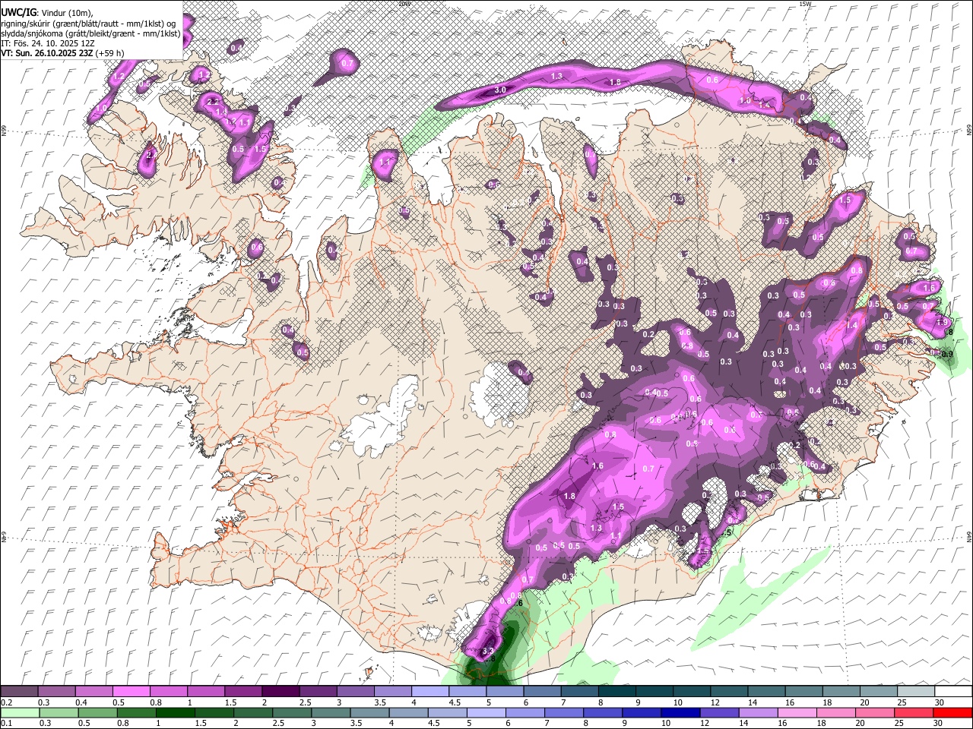Click the '20W' longitude label at top
Image resolution: width=973 pixels, height=729 pixels.
[x=404, y=4]
